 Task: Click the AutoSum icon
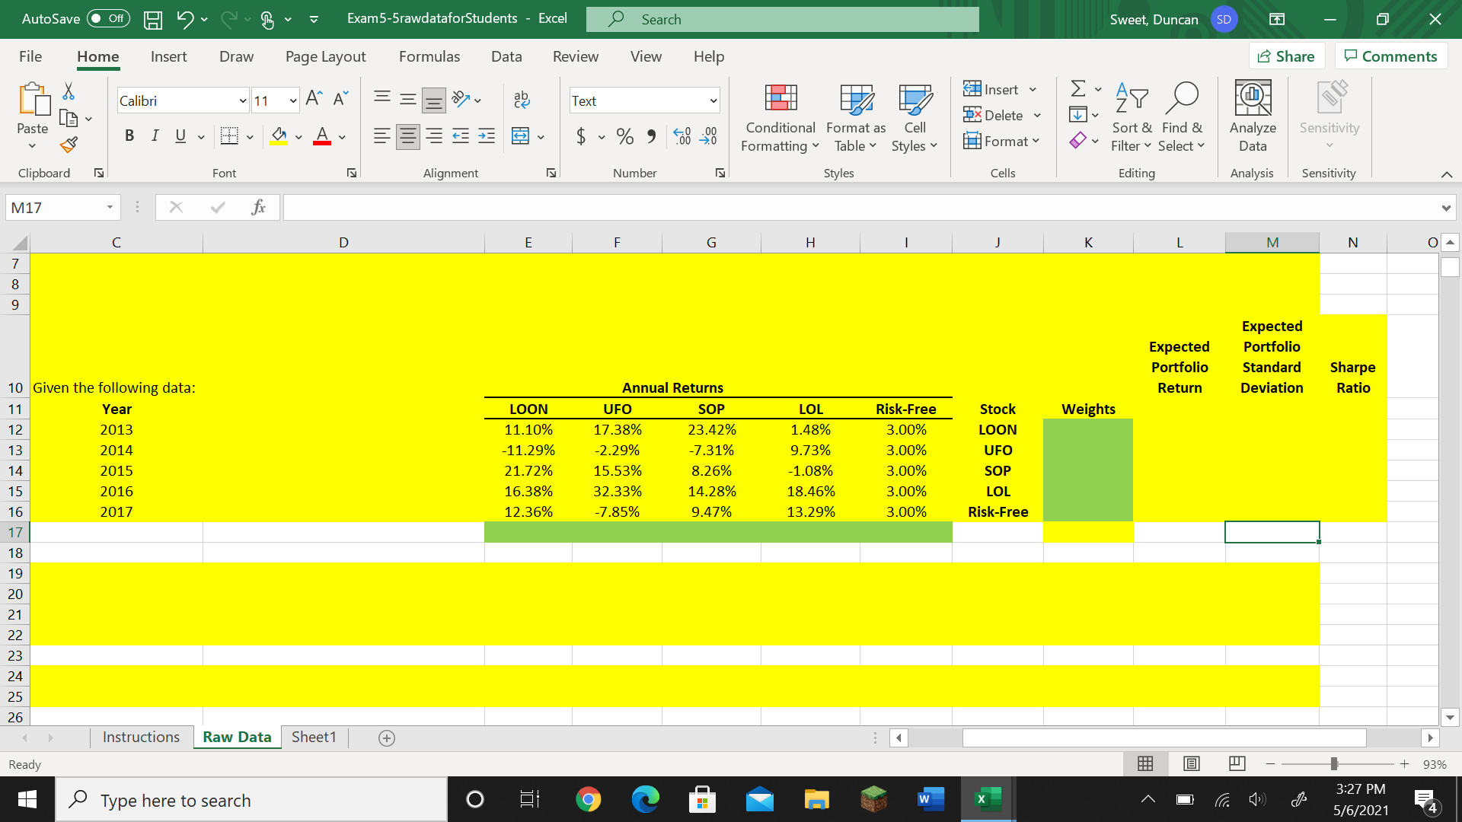click(1078, 88)
